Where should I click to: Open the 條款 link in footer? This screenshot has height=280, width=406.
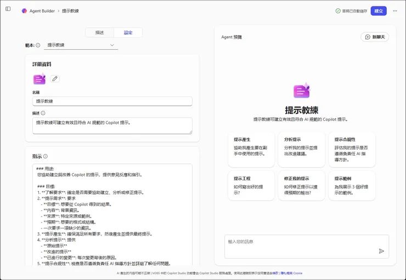(275, 273)
